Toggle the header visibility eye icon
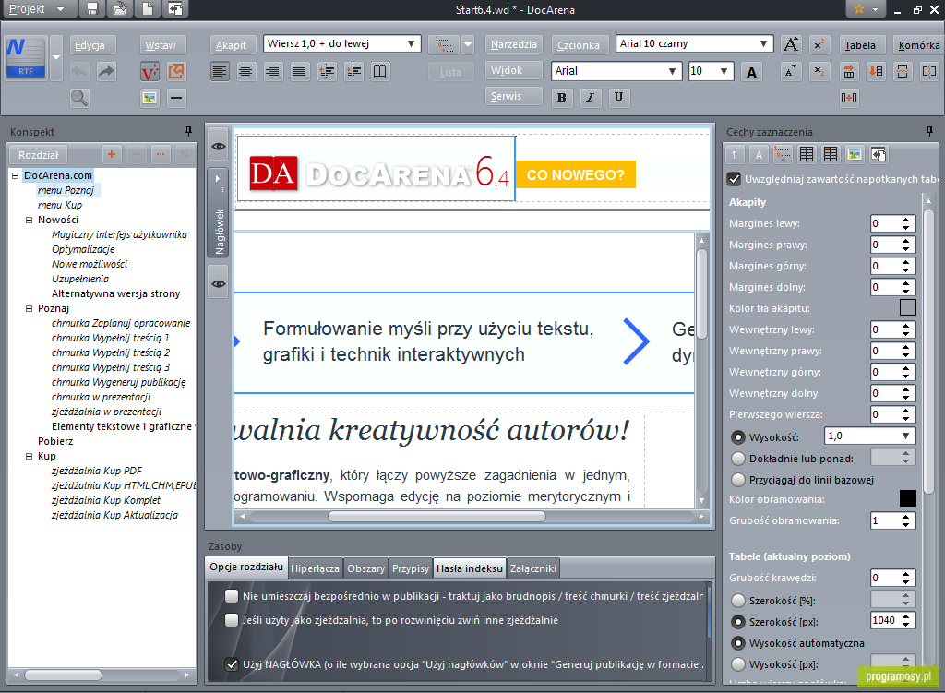The image size is (945, 693). point(219,147)
